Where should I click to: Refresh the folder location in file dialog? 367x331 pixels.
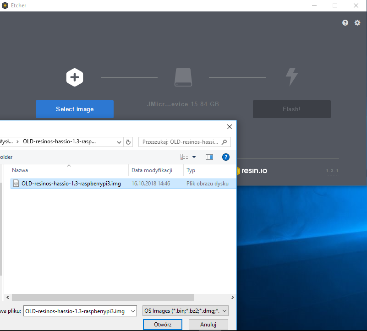(x=128, y=142)
